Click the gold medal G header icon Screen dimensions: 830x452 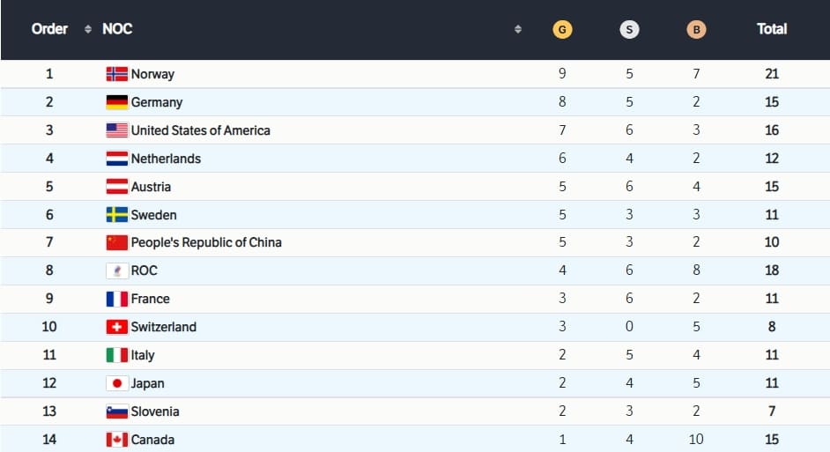pos(562,29)
